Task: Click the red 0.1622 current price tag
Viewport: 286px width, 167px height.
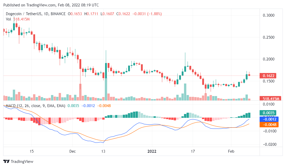Action: coord(270,76)
